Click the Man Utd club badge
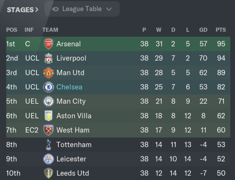This screenshot has height=180, width=235. tap(48, 73)
